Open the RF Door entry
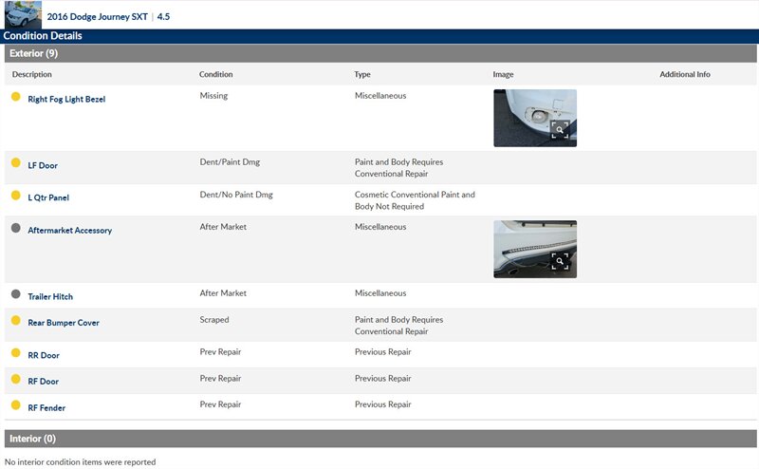The height and width of the screenshot is (469, 759). pyautogui.click(x=43, y=382)
